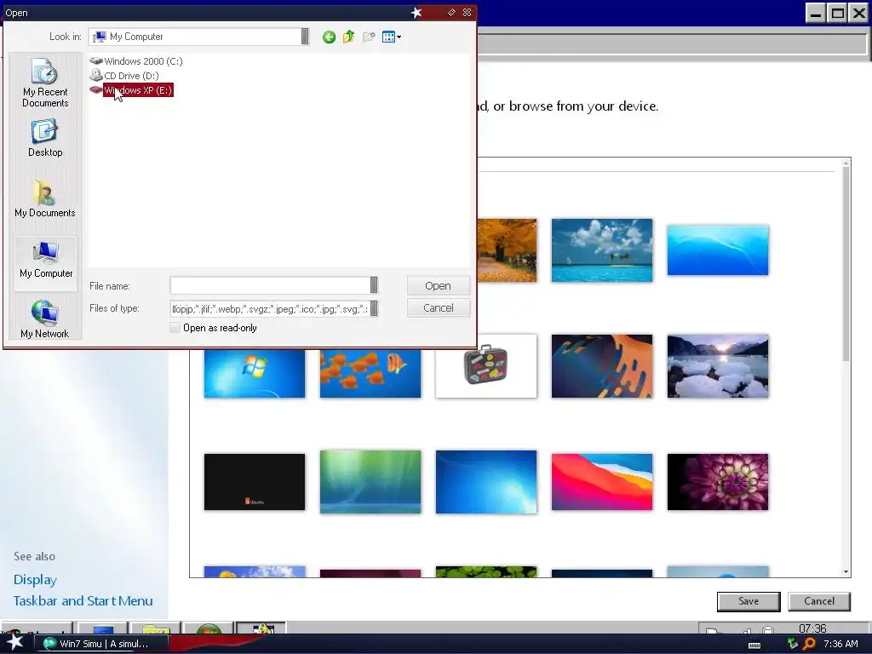
Task: Open the Views menu icon
Action: [x=392, y=37]
